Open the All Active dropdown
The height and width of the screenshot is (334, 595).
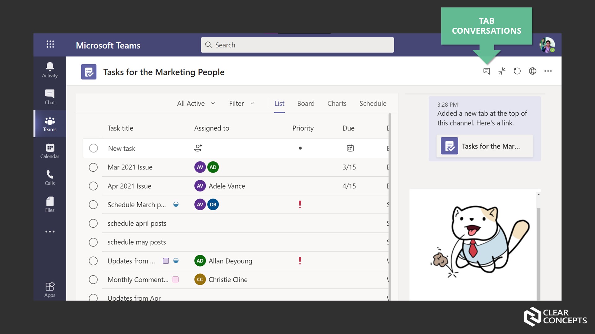tap(196, 104)
